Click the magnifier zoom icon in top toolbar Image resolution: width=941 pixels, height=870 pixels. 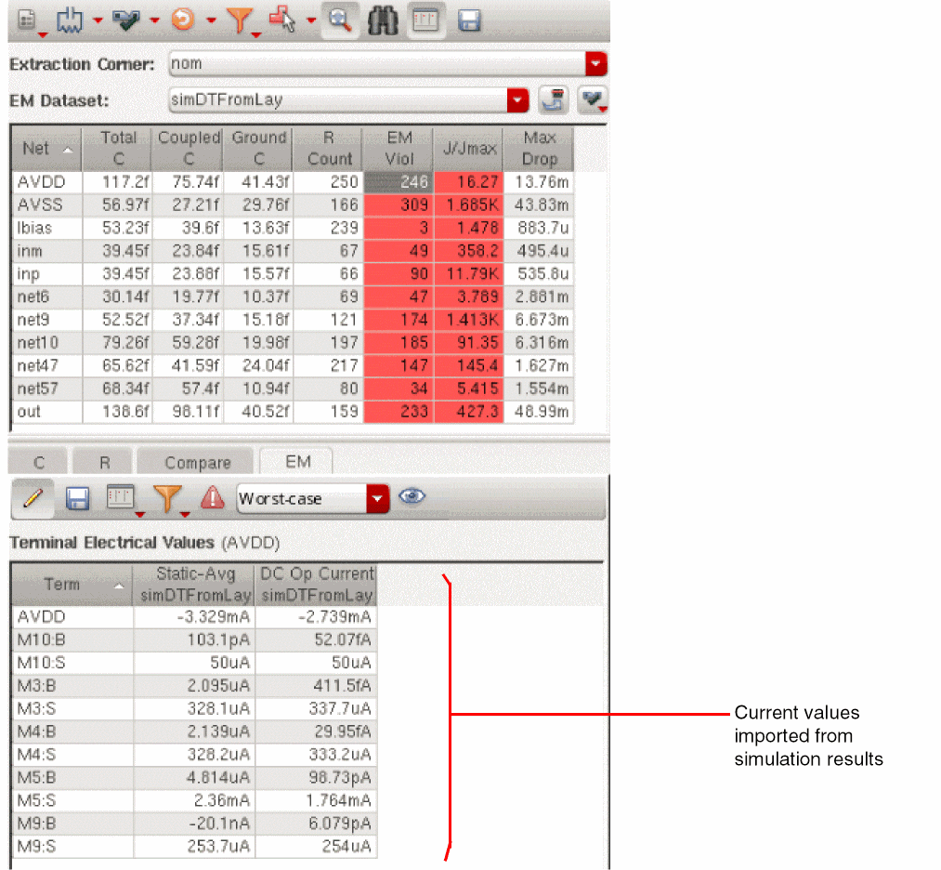click(x=341, y=20)
